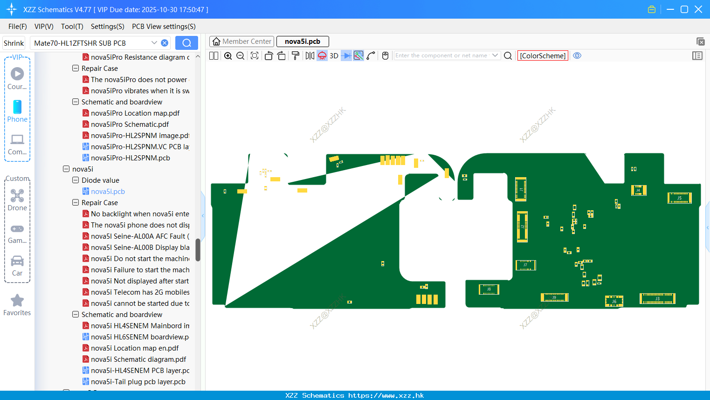Image resolution: width=710 pixels, height=400 pixels.
Task: Mirror the board with the flip icon
Action: (x=310, y=55)
